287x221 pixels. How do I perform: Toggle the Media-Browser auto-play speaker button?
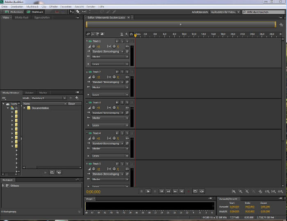[59, 173]
